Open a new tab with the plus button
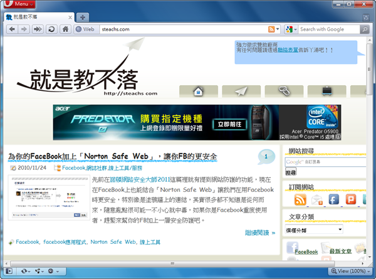 click(83, 18)
